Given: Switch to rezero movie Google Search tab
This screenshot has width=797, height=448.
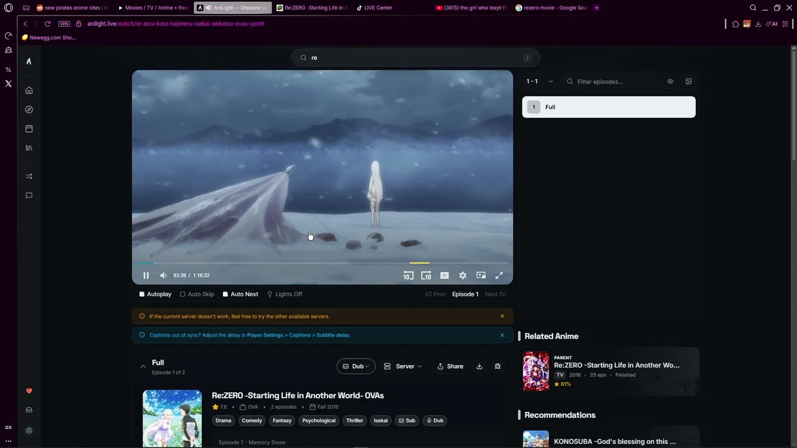Looking at the screenshot, I should coord(551,8).
